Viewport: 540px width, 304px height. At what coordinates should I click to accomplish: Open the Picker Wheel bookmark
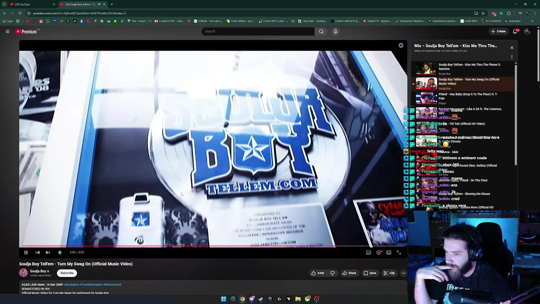click(x=240, y=21)
